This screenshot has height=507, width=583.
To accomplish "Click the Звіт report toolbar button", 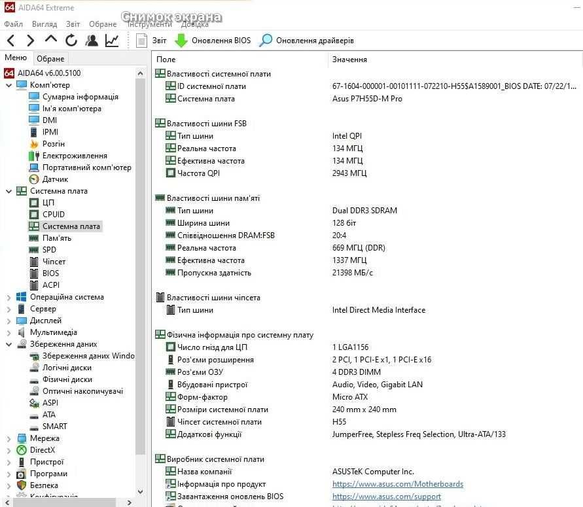I will point(151,41).
